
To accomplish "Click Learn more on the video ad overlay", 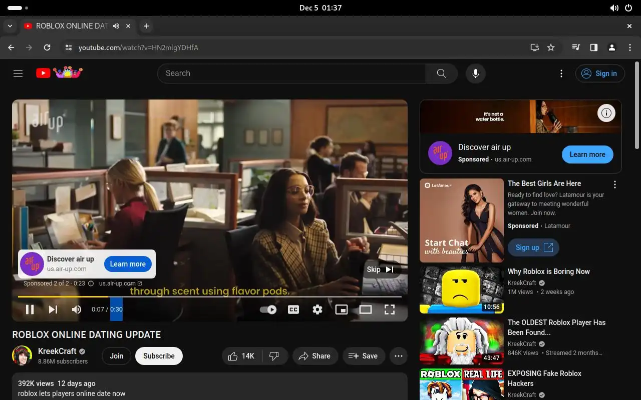I will [128, 264].
